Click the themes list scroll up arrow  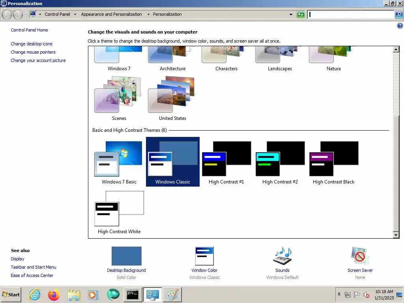coord(396,49)
